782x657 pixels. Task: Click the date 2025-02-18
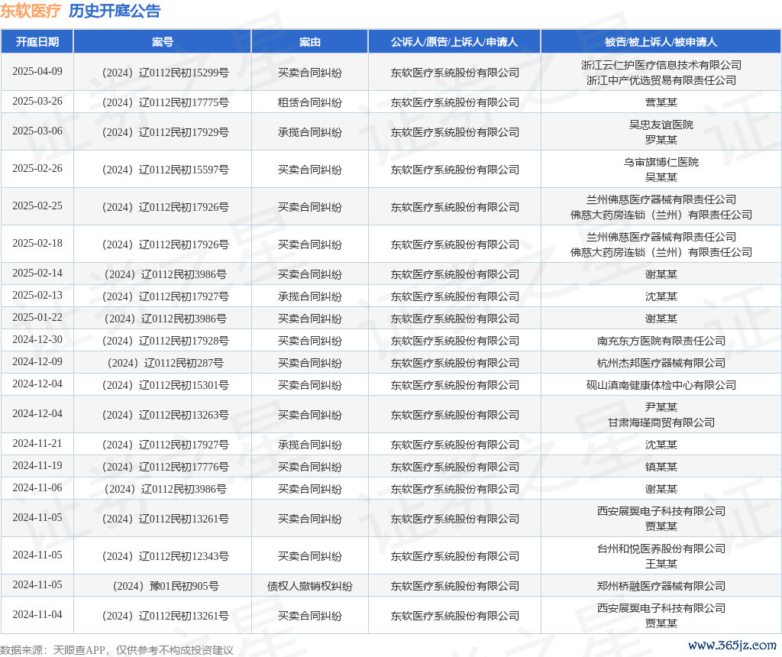click(37, 243)
